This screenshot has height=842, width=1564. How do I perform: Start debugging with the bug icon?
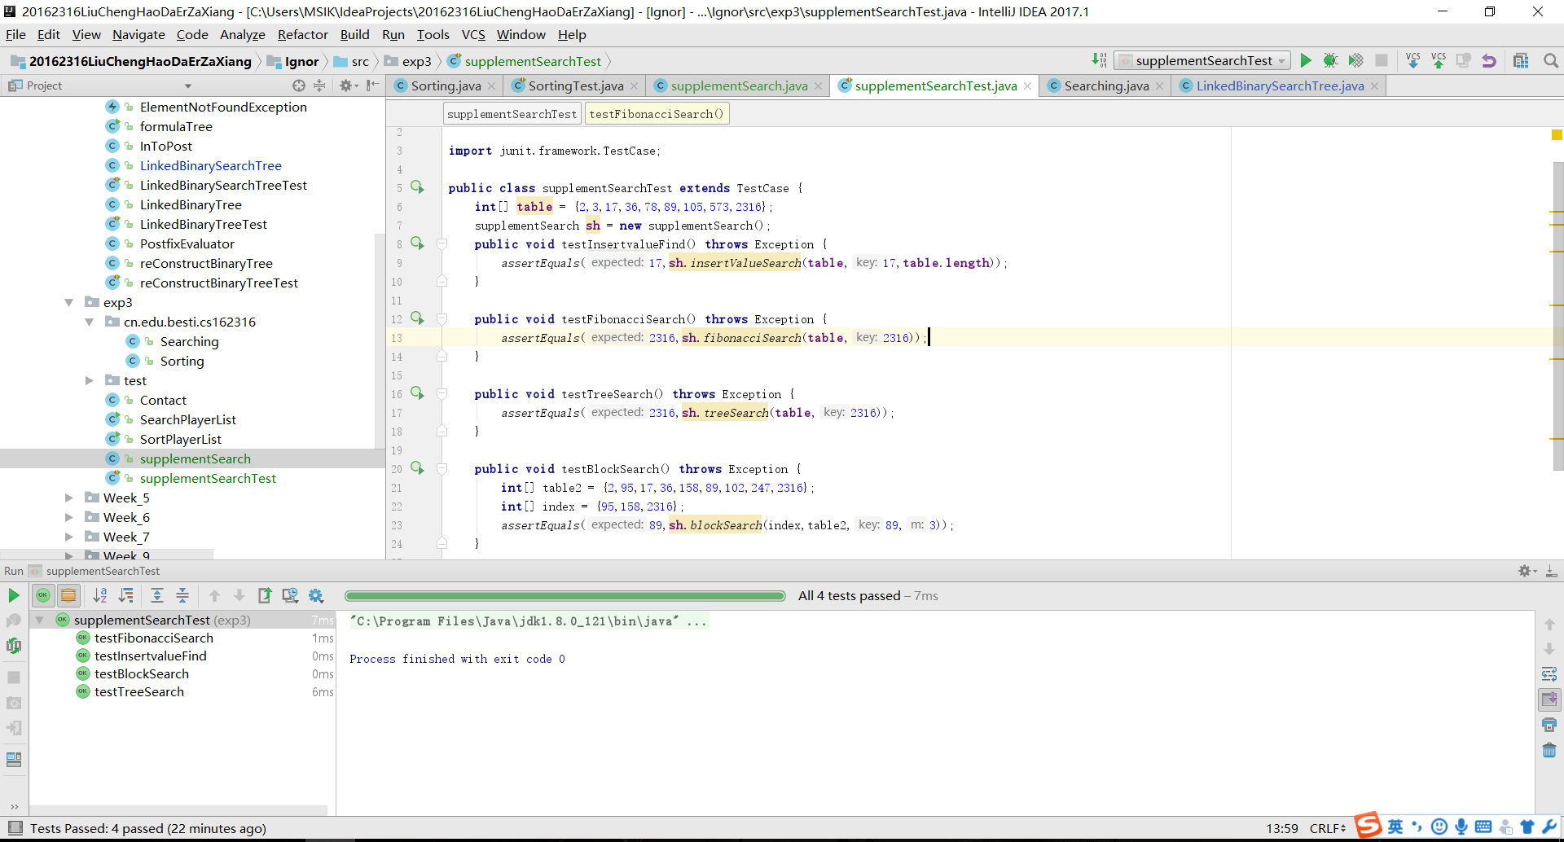pos(1331,60)
